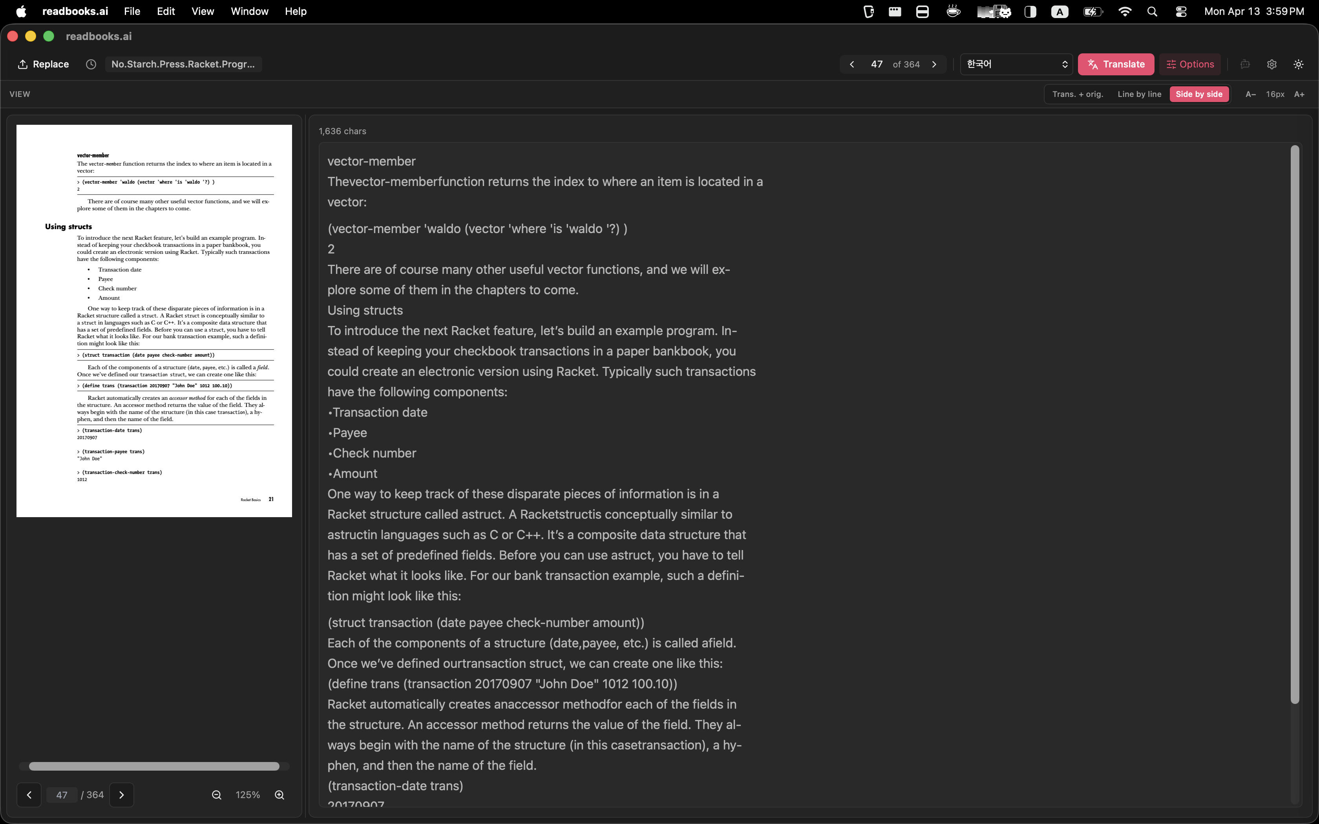The height and width of the screenshot is (824, 1319).
Task: Click the page number input field
Action: click(x=877, y=64)
